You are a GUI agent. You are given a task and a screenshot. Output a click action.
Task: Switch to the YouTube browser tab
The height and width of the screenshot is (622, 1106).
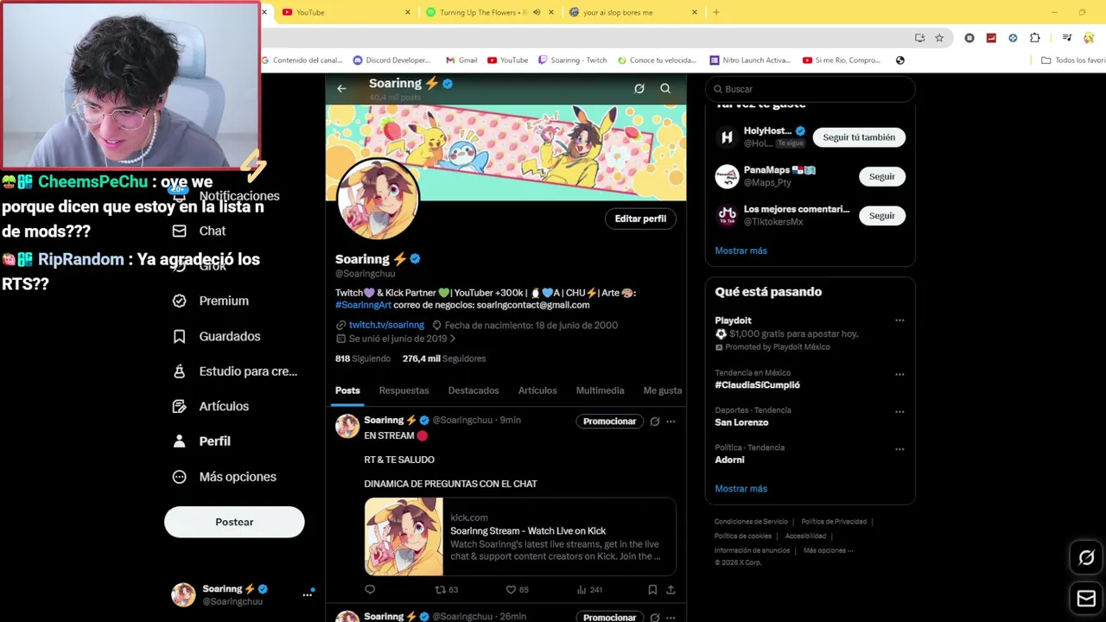346,12
